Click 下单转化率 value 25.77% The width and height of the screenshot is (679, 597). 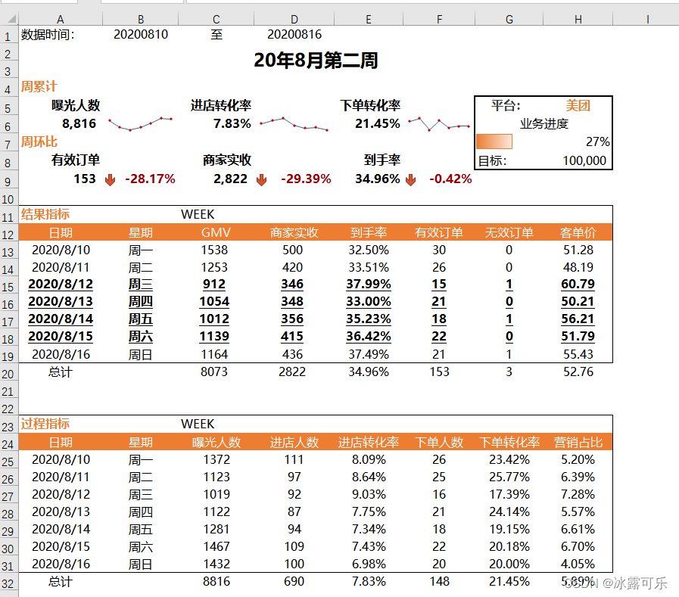pyautogui.click(x=509, y=477)
